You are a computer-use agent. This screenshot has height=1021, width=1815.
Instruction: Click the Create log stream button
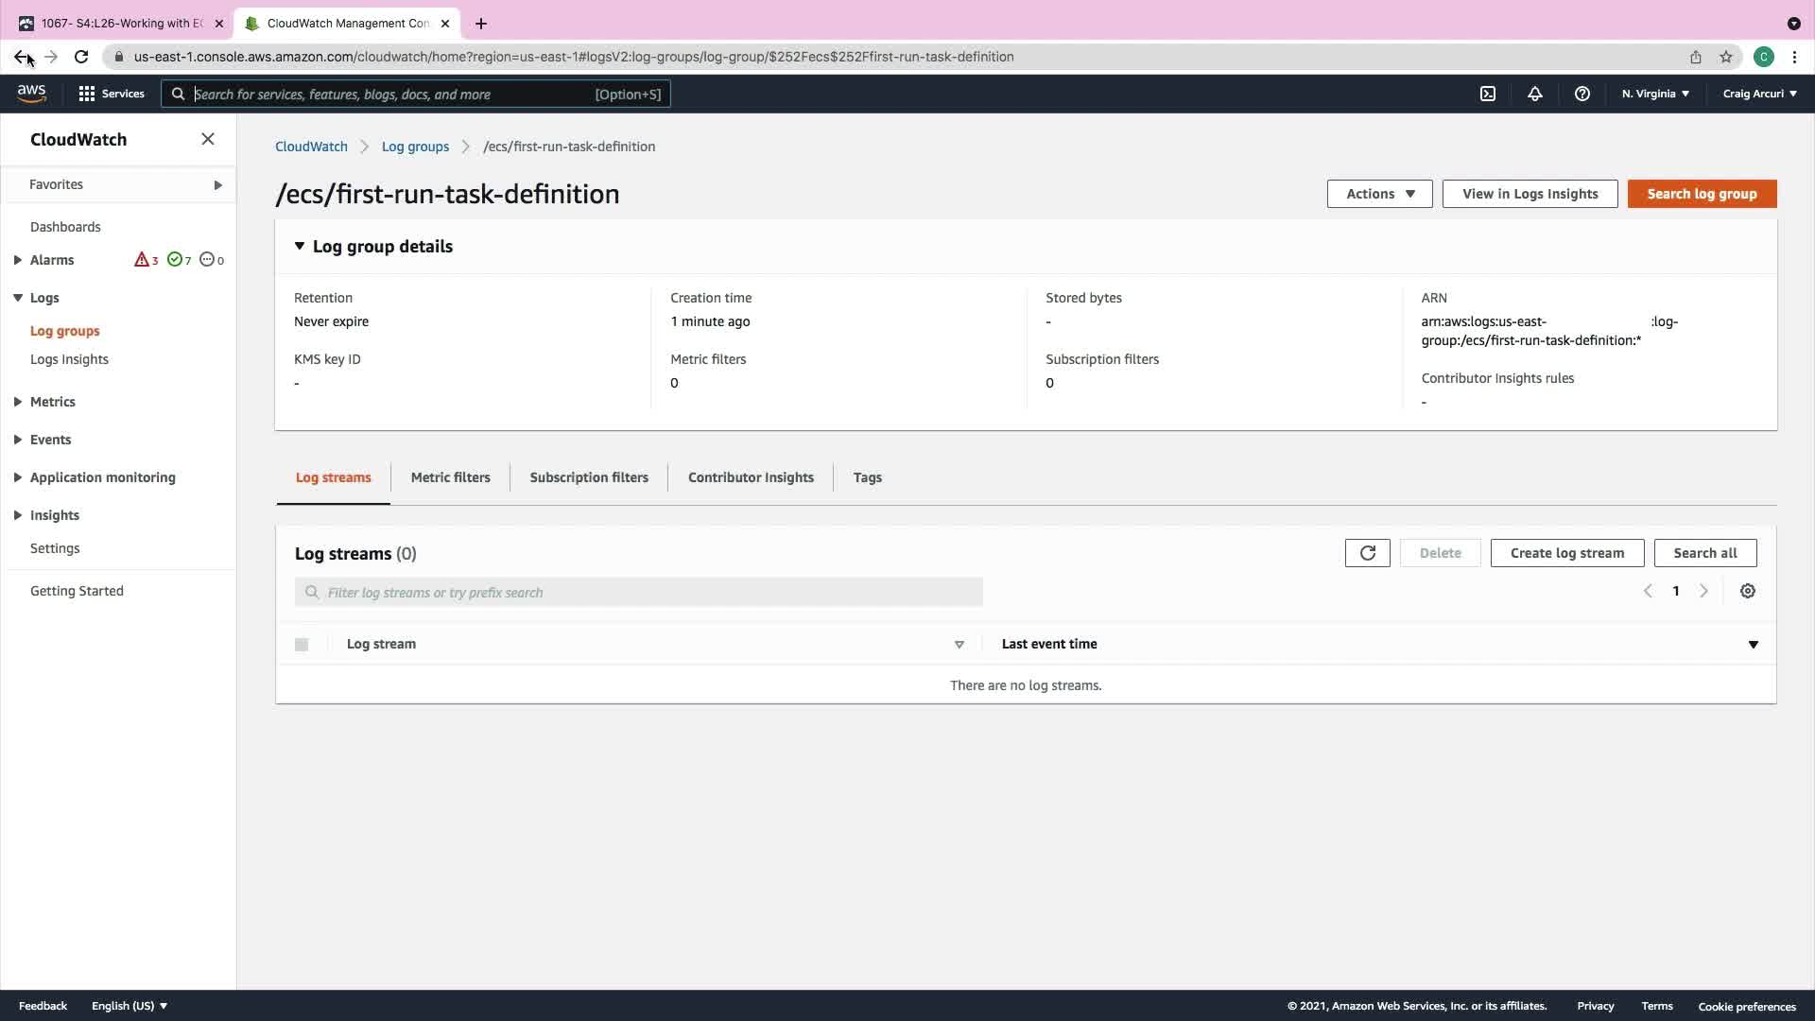pos(1566,553)
